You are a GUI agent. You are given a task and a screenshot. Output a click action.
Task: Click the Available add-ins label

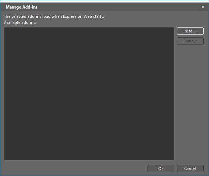pos(20,22)
